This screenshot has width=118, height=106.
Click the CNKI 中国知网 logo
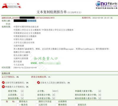click(x=106, y=5)
